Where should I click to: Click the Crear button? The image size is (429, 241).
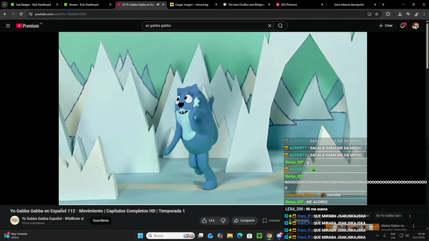point(386,26)
